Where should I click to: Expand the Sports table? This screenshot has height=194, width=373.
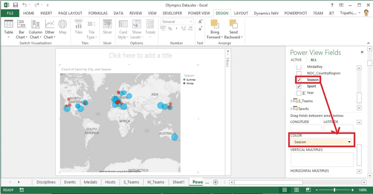pos(291,109)
